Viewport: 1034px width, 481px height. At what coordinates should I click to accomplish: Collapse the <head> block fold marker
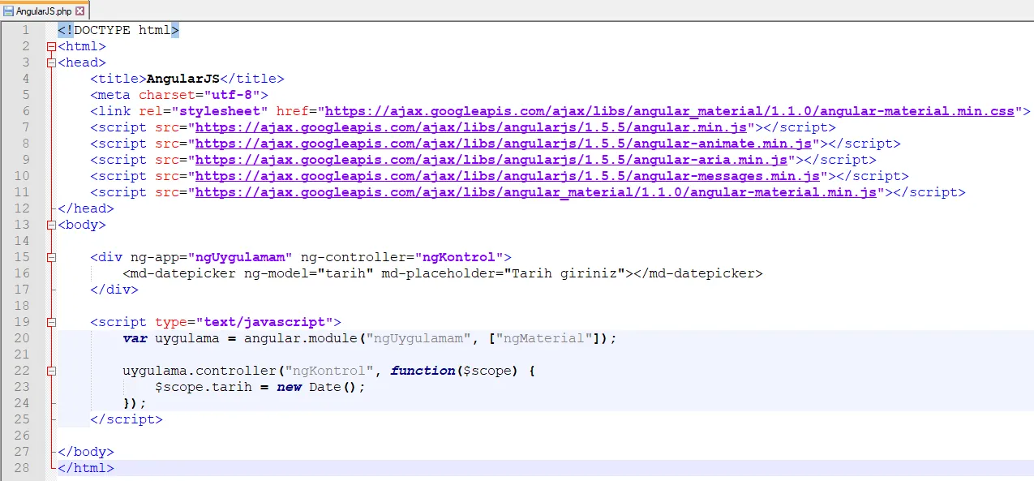(52, 62)
